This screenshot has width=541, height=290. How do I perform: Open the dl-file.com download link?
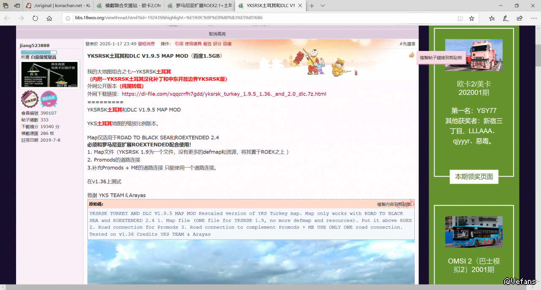pos(224,94)
